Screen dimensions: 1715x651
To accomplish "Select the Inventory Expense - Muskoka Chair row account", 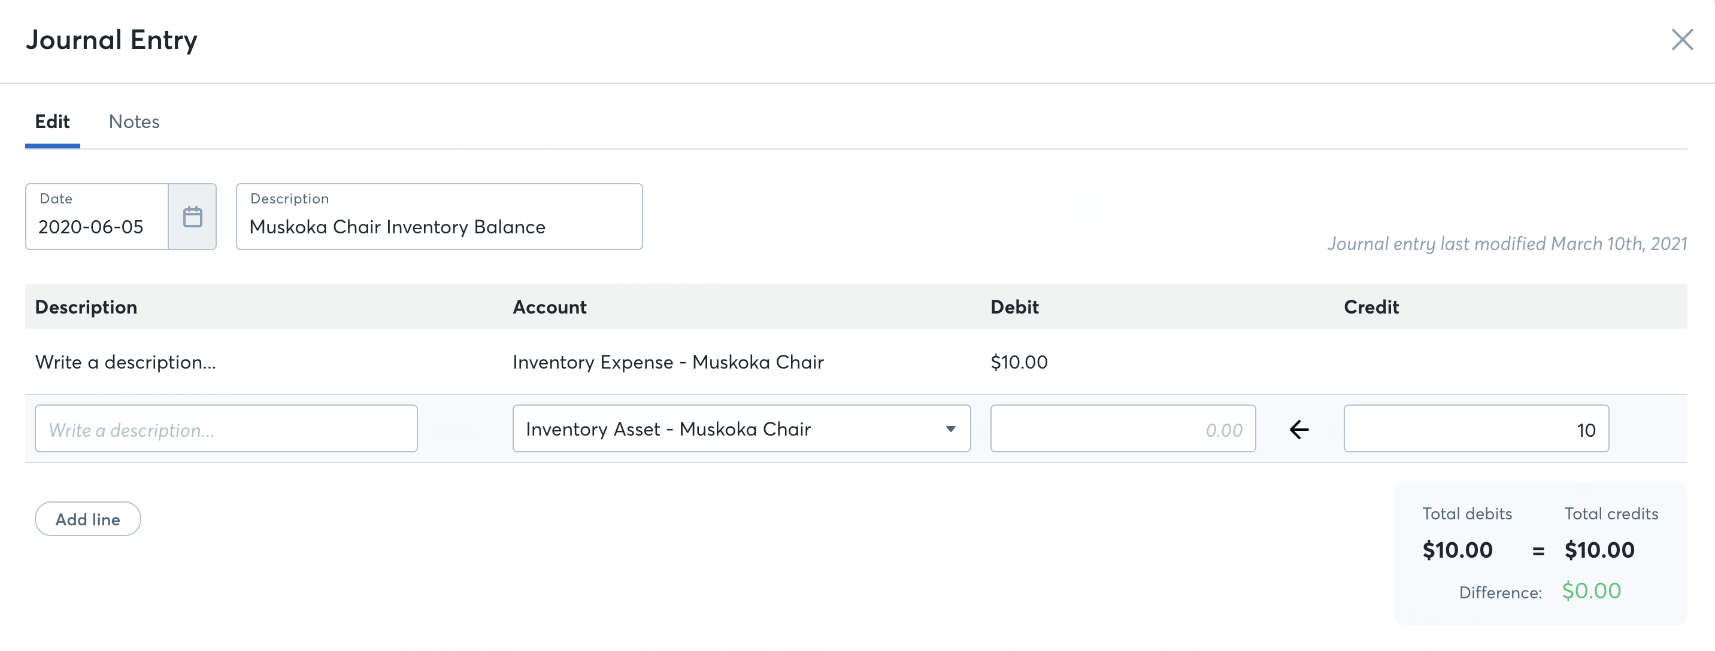I will point(668,363).
